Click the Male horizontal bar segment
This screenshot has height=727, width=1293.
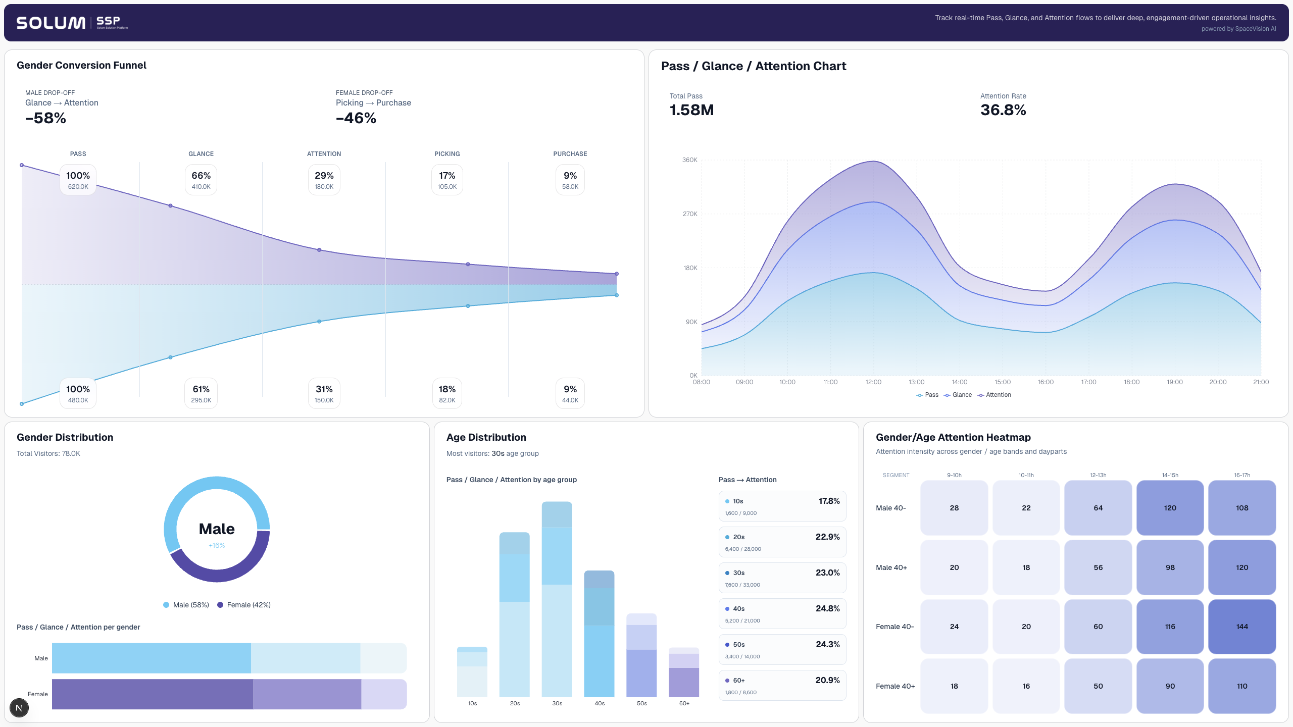pyautogui.click(x=152, y=658)
